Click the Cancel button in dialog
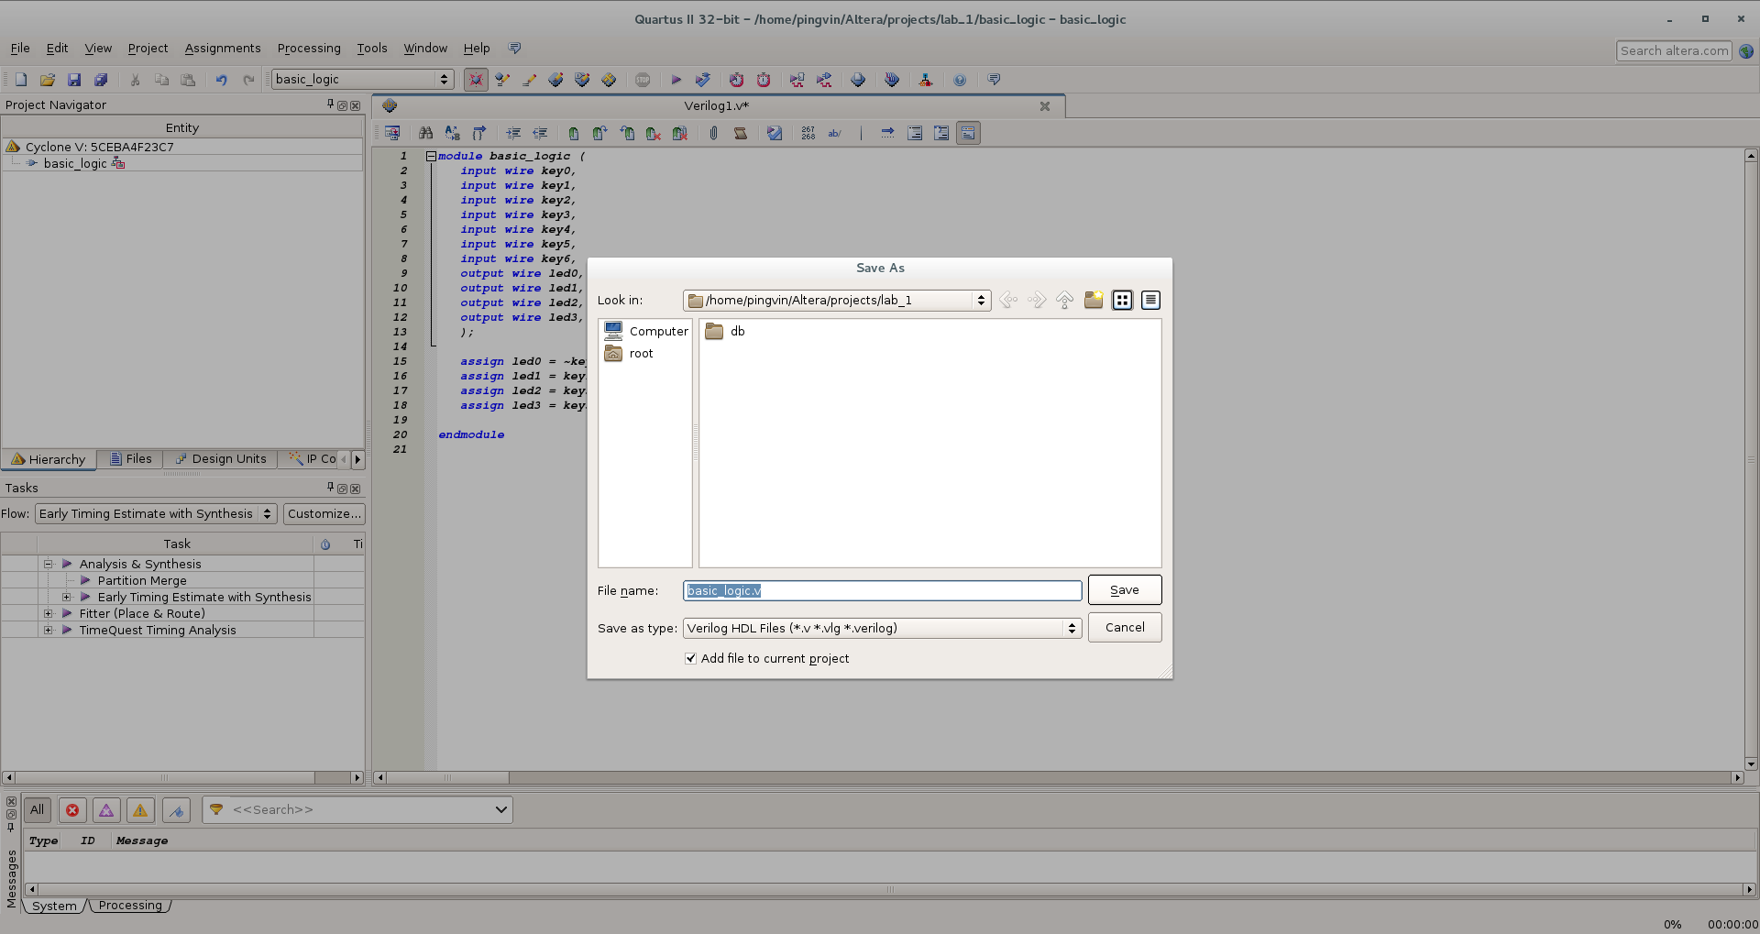The image size is (1760, 934). point(1125,627)
